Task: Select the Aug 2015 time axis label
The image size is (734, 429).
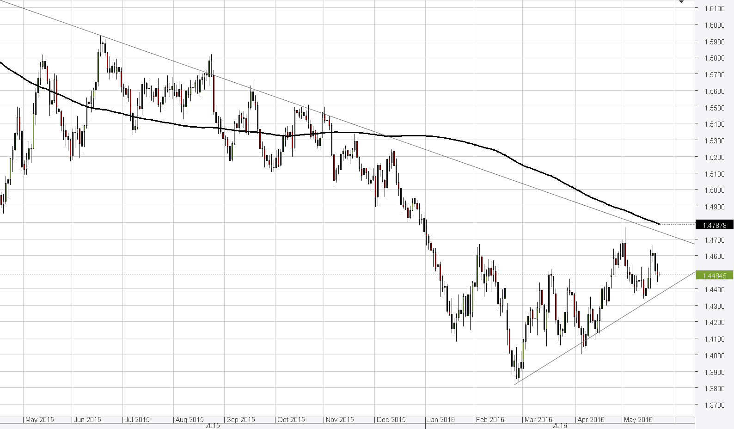Action: coord(190,420)
